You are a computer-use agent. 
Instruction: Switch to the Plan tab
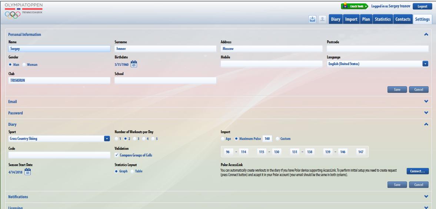pyautogui.click(x=366, y=19)
